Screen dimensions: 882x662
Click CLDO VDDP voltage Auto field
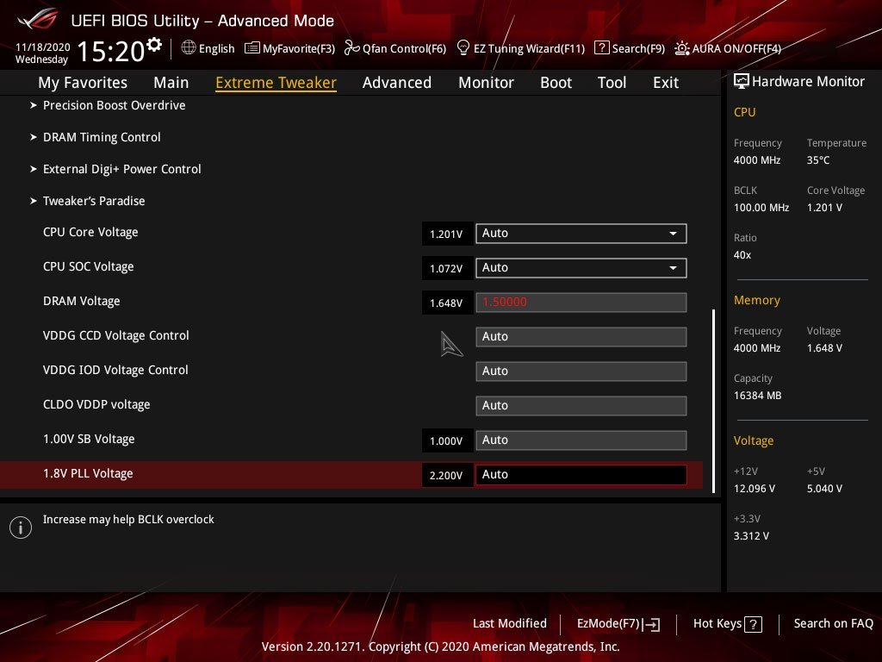pyautogui.click(x=581, y=406)
